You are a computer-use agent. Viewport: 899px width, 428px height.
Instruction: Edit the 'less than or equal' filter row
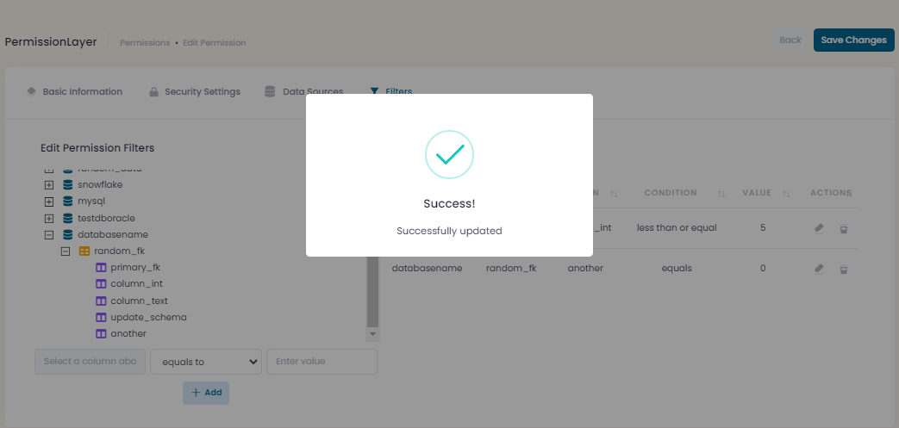tap(819, 228)
